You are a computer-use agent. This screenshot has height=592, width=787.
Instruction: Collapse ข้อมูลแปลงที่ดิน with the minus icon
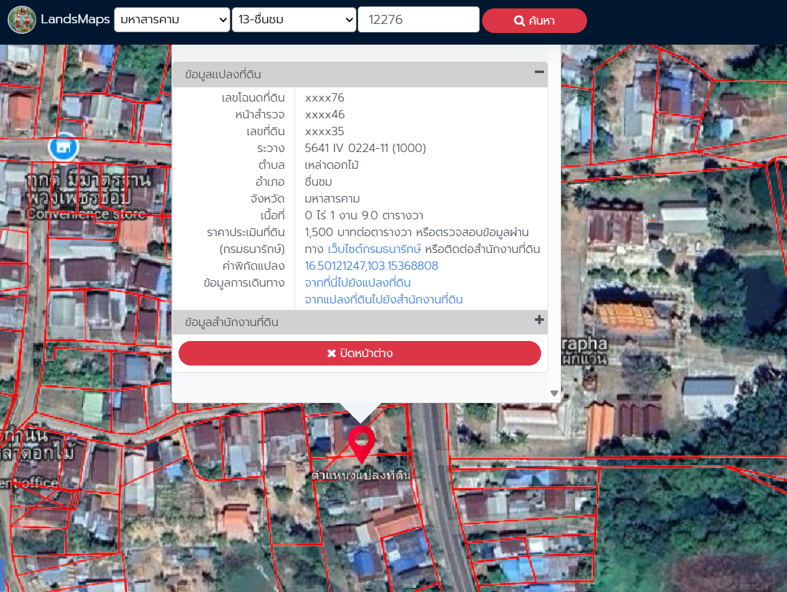(x=538, y=72)
